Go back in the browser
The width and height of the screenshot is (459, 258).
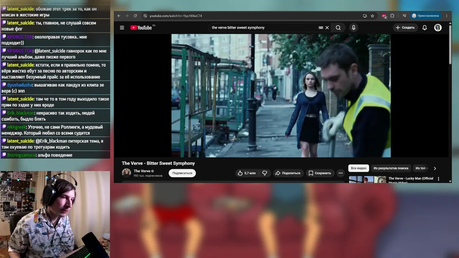click(x=119, y=16)
